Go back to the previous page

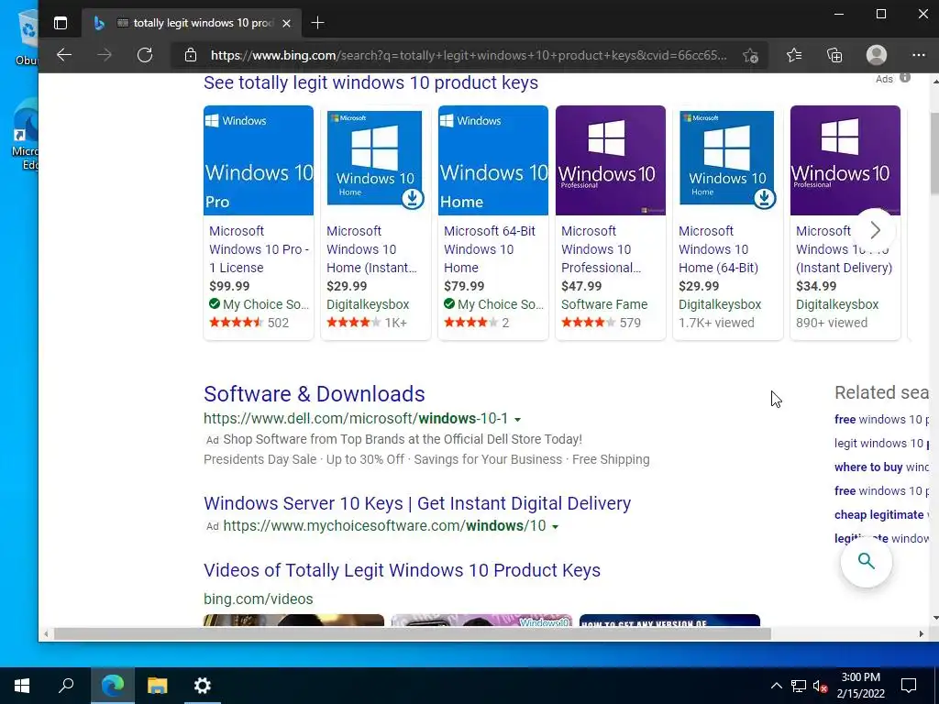tap(64, 55)
